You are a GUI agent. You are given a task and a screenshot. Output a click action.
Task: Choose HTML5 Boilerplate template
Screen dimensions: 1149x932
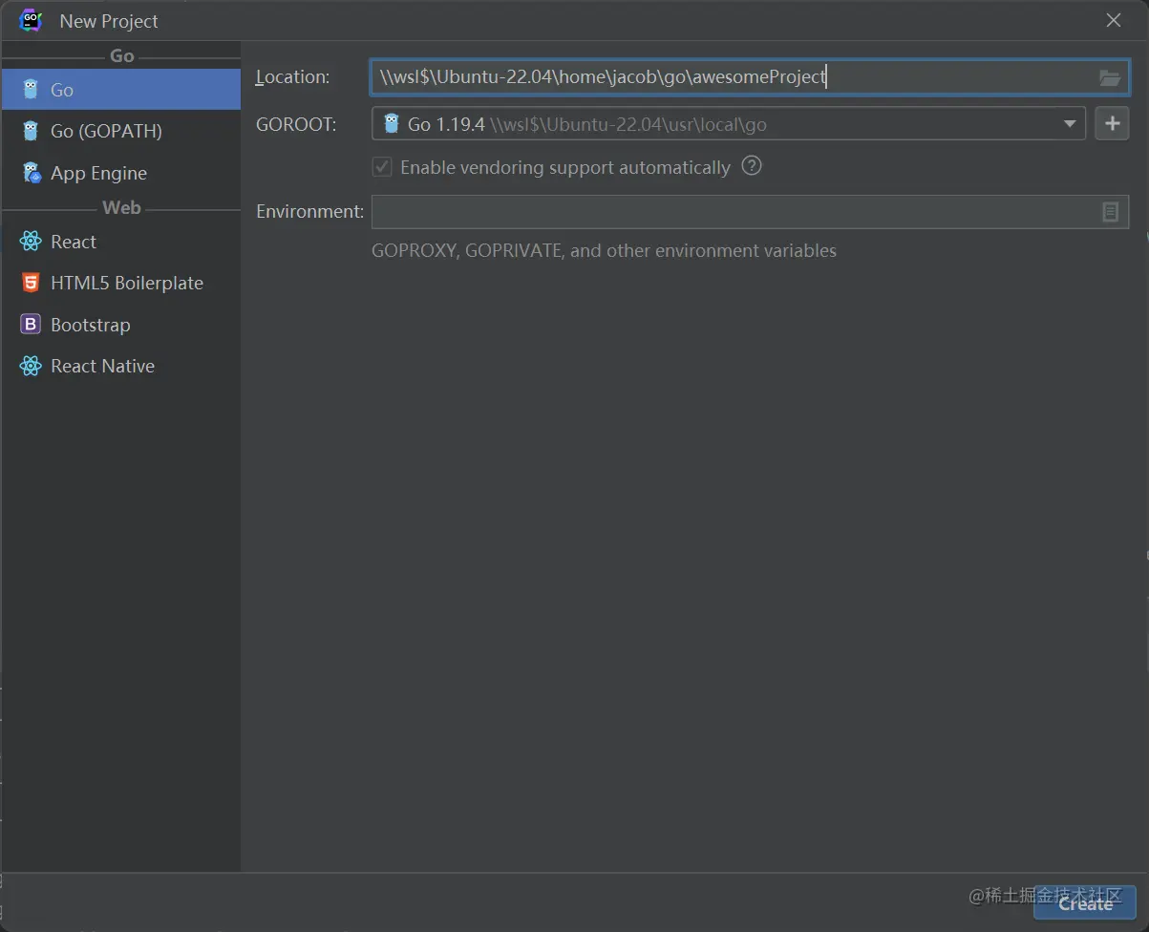coord(120,283)
